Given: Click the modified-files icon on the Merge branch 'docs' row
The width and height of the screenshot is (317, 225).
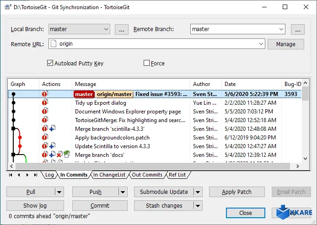Looking at the screenshot, I should [45, 155].
